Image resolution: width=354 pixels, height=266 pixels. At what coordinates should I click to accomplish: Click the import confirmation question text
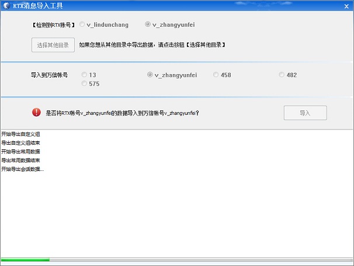point(122,113)
